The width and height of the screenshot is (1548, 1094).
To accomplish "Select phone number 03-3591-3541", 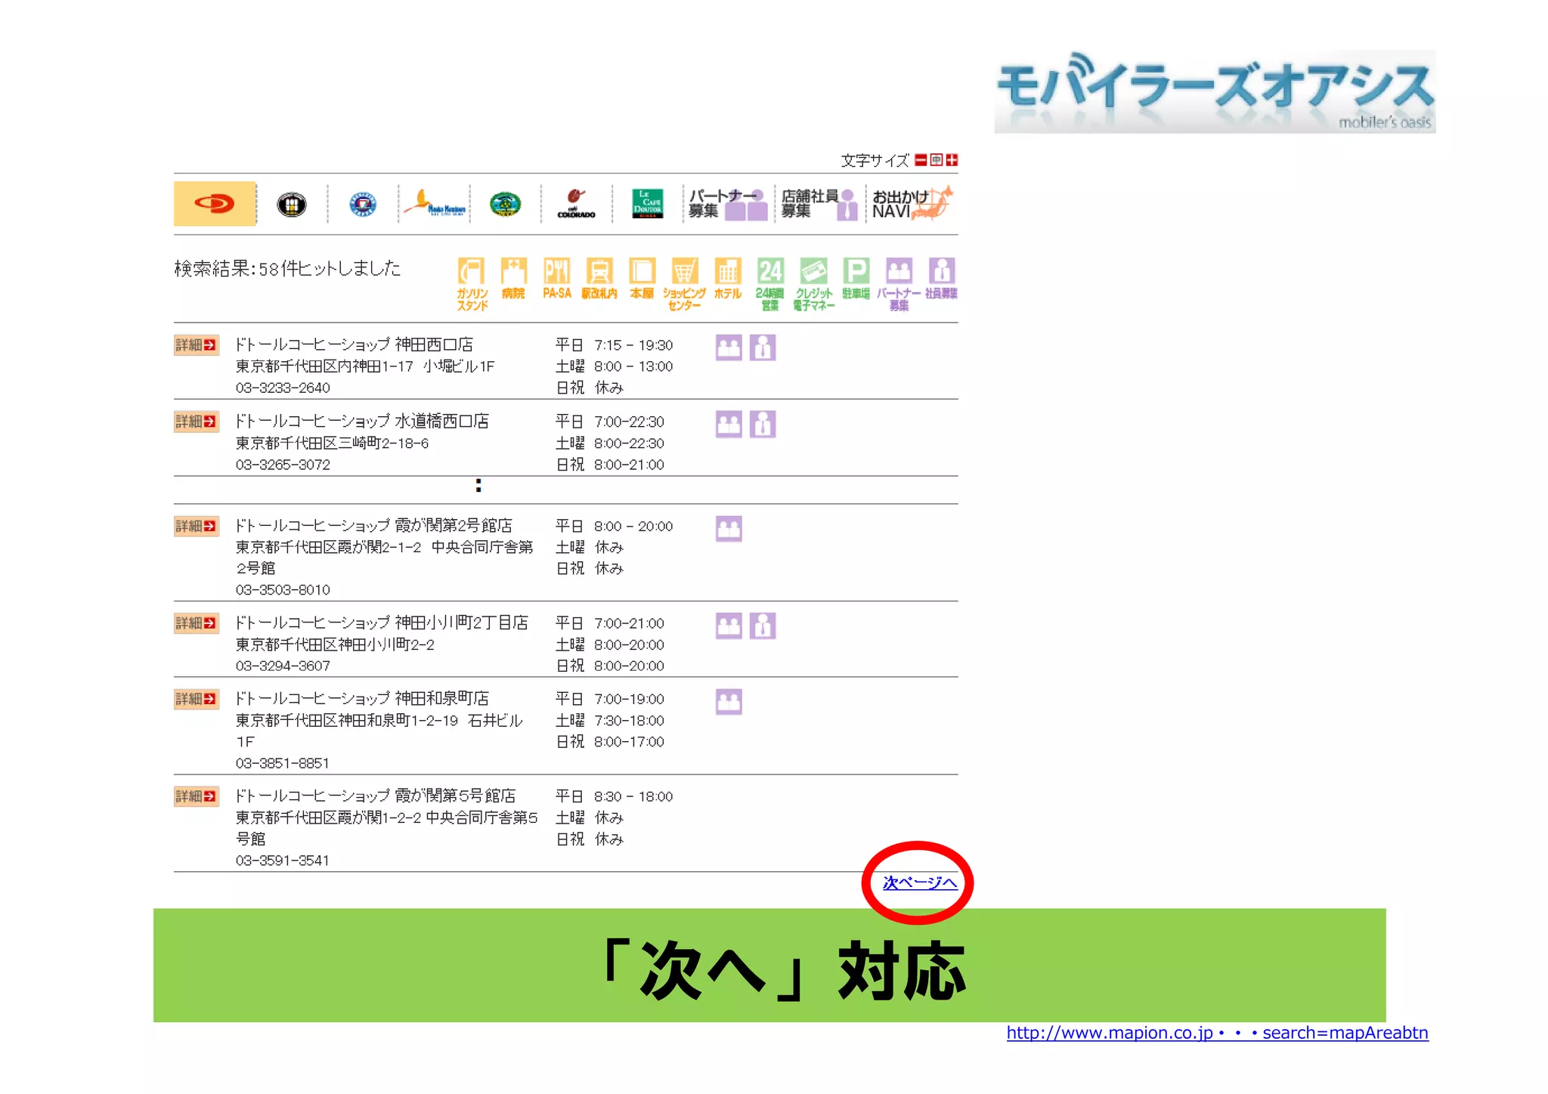I will (x=283, y=861).
